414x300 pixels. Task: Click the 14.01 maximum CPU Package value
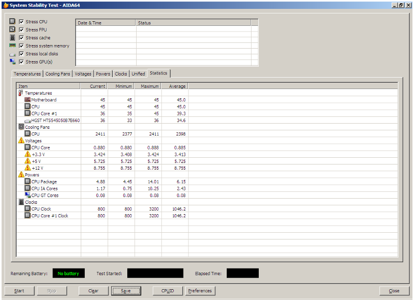153,182
